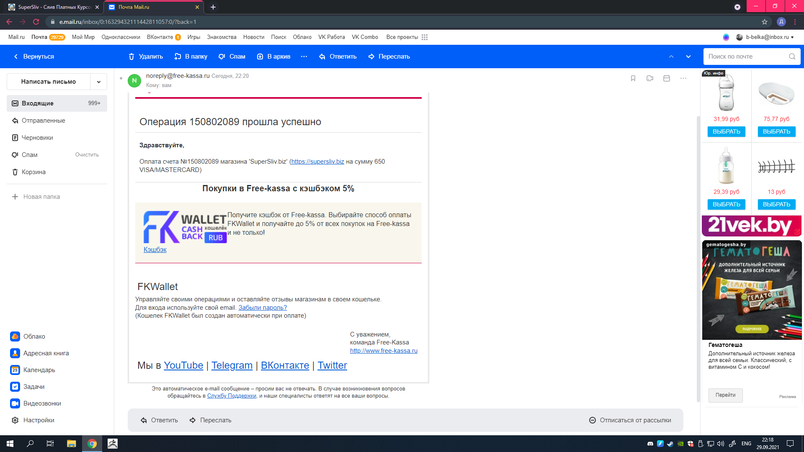Image resolution: width=804 pixels, height=452 pixels.
Task: Open the free-kassa.ru website link
Action: click(x=384, y=351)
